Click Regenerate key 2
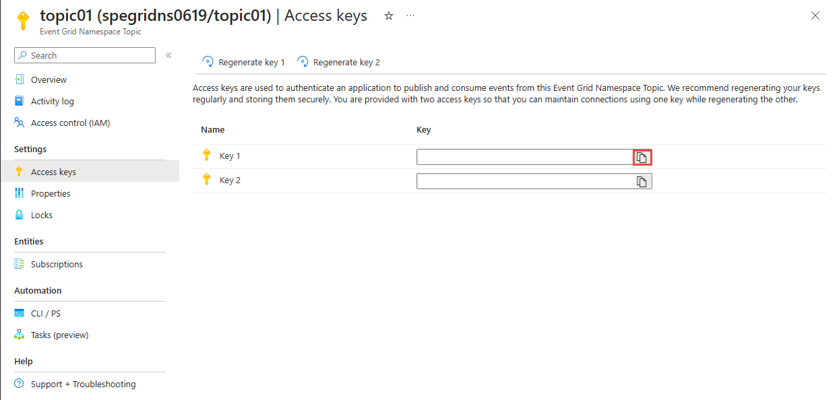The height and width of the screenshot is (400, 839). pos(338,62)
